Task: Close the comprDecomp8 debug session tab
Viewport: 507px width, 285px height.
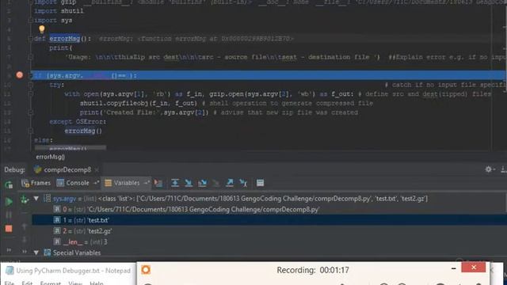Action: click(x=97, y=169)
